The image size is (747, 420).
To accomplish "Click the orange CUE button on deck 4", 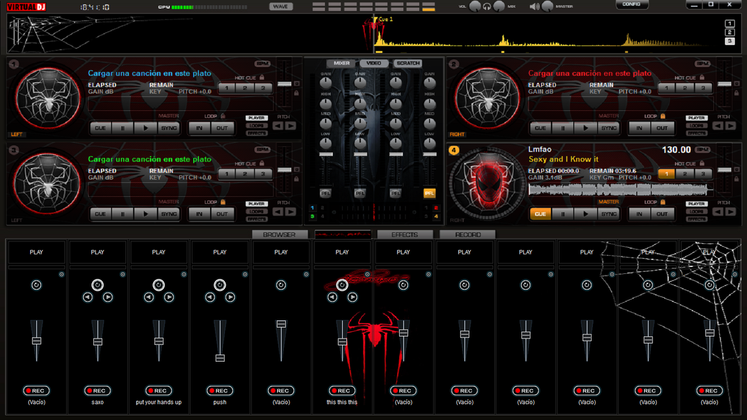I will coord(540,214).
